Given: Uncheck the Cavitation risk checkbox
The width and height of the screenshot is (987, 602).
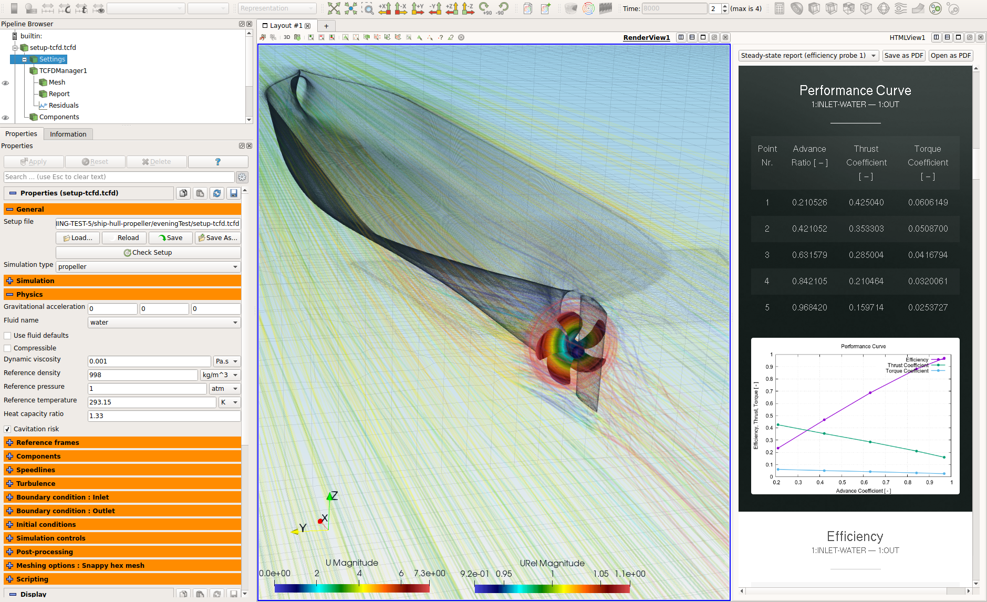Looking at the screenshot, I should click(x=7, y=429).
